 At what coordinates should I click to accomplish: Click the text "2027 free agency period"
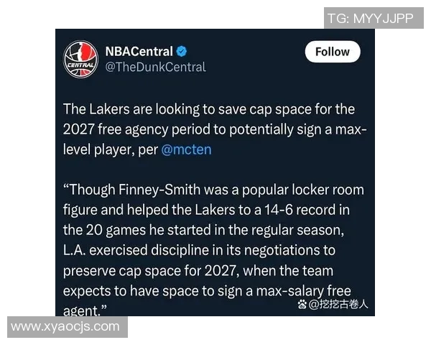click(129, 130)
